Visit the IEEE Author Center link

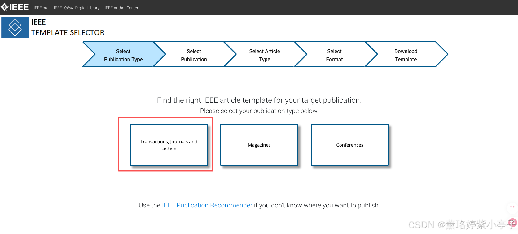pos(121,8)
